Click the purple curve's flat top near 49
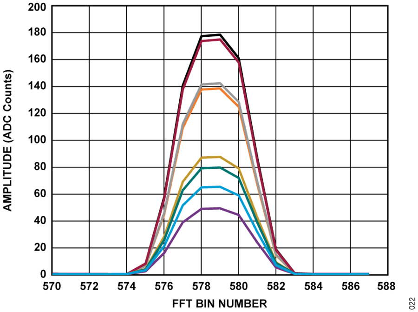The height and width of the screenshot is (312, 418). coord(211,208)
